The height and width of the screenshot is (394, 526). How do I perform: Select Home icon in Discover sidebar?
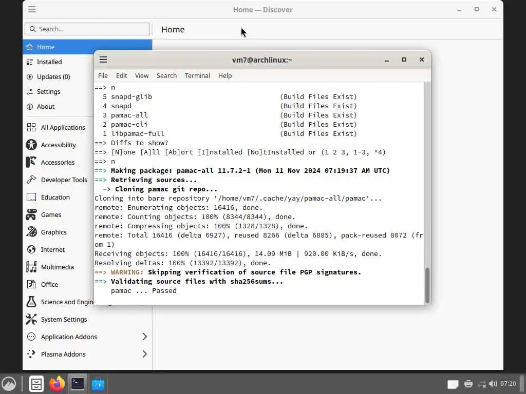(x=30, y=47)
